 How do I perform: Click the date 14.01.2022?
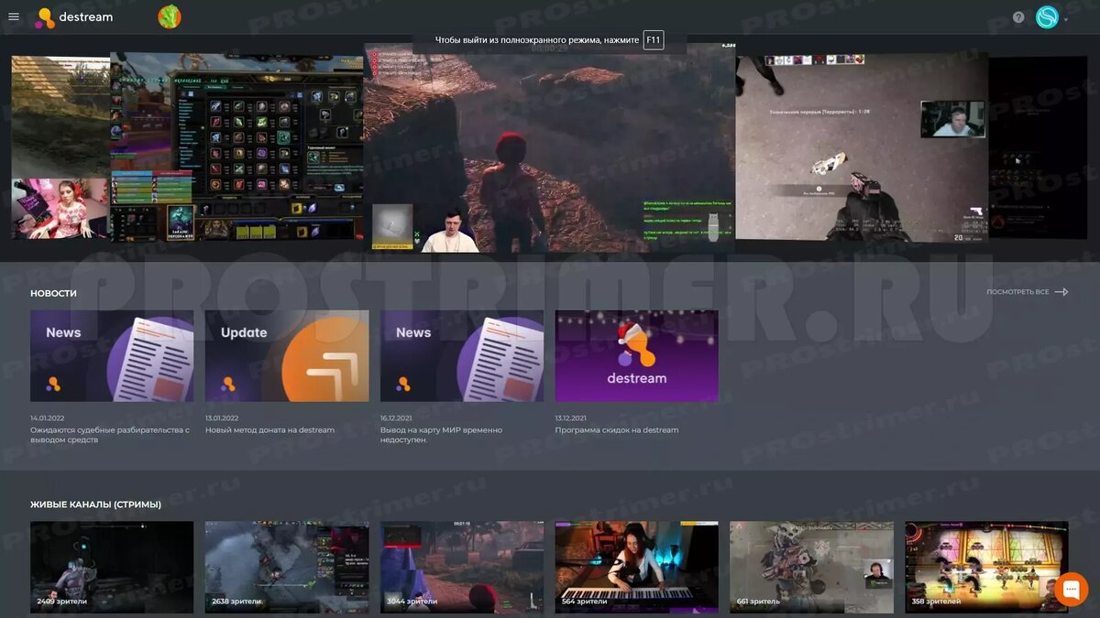pyautogui.click(x=47, y=417)
